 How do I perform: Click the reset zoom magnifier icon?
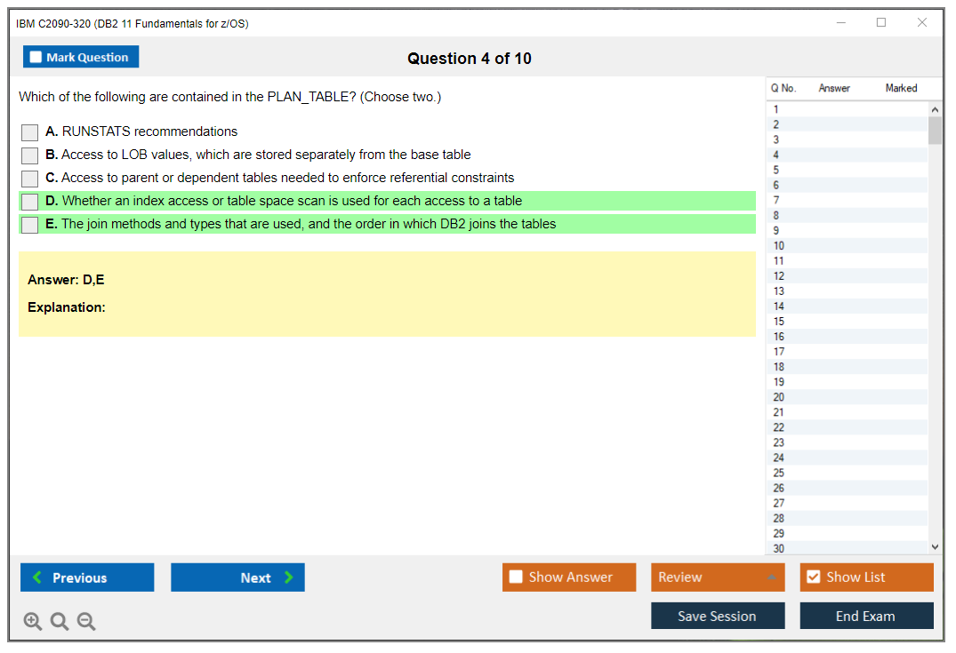[x=60, y=622]
